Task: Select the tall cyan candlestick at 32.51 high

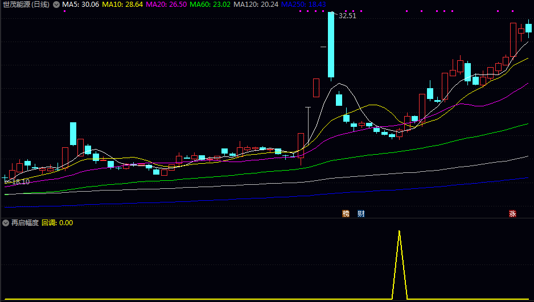Action: [x=331, y=44]
